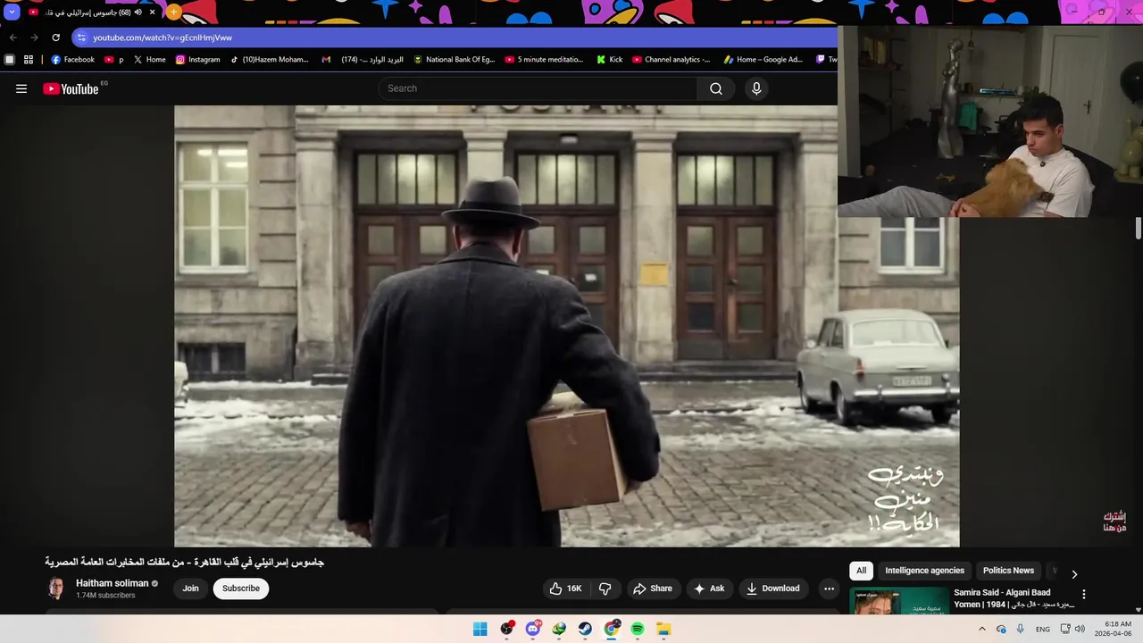Focus the YouTube Search input field
Viewport: 1143px width, 643px height.
coord(538,88)
